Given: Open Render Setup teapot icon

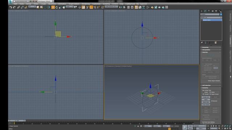Looking at the screenshot, I should tap(152, 7).
